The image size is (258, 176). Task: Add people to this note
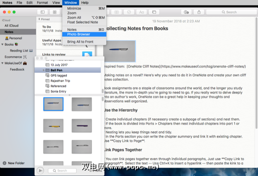coord(186,12)
